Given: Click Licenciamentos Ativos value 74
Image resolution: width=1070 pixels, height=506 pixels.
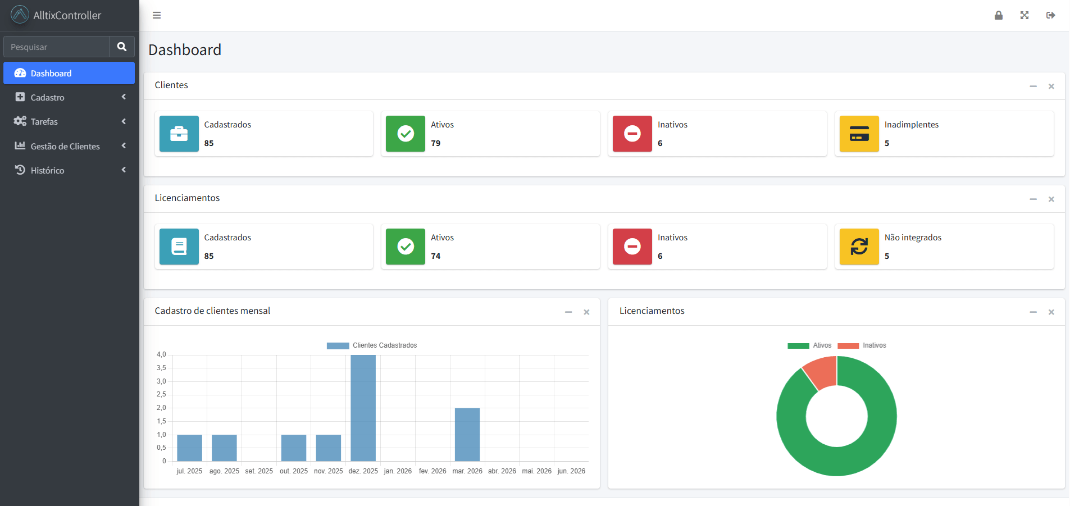Looking at the screenshot, I should pos(436,256).
